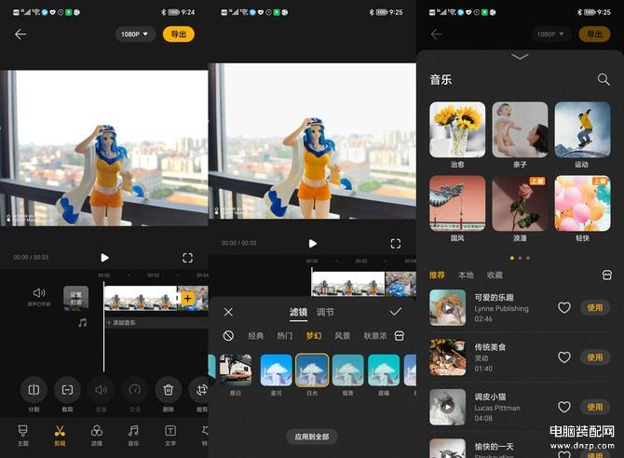This screenshot has width=624, height=458.
Task: Confirm the filter with the checkmark
Action: pyautogui.click(x=395, y=312)
